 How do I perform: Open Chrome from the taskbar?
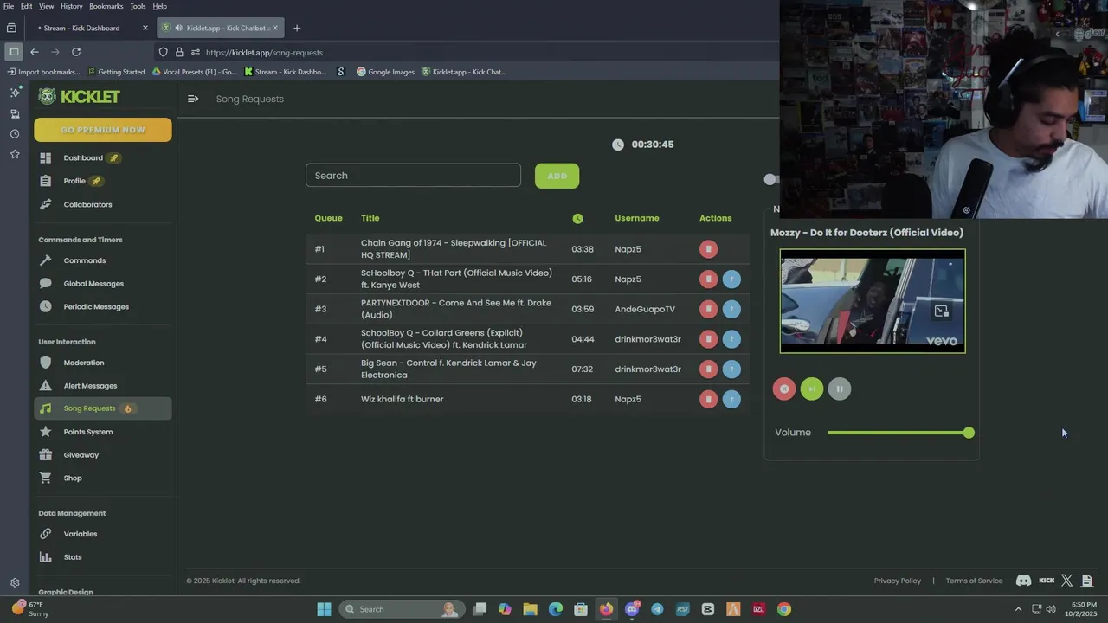pyautogui.click(x=783, y=609)
